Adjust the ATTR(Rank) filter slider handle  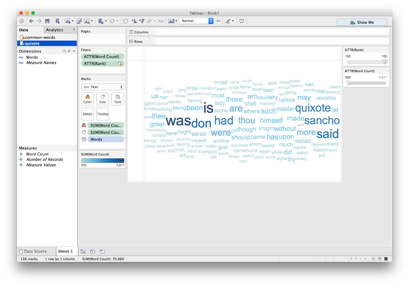tap(385, 62)
